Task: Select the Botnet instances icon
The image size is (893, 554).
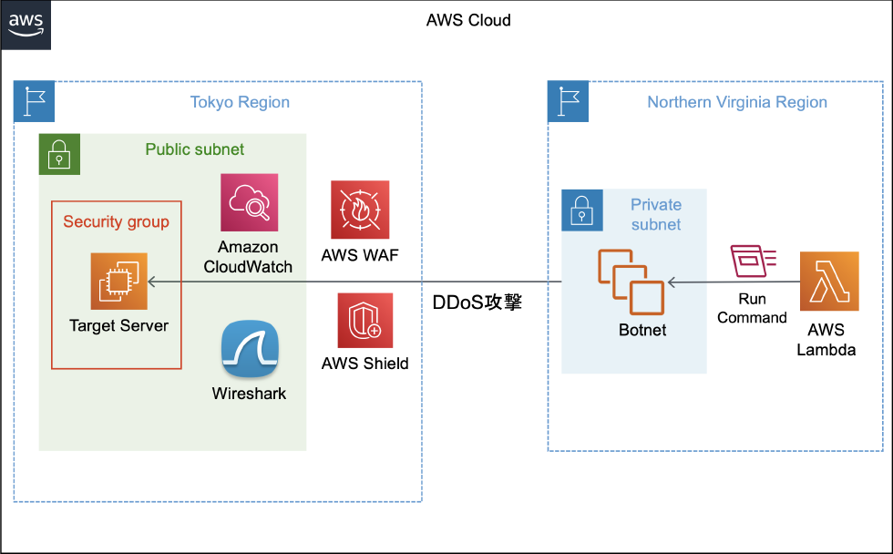Action: [x=631, y=282]
